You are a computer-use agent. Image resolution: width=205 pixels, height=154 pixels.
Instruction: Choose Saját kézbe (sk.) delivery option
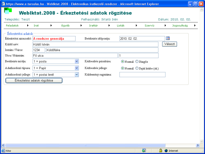click(x=137, y=68)
